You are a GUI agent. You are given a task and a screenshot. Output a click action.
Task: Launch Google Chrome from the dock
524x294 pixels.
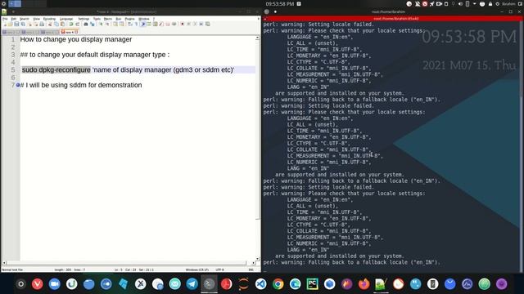pyautogui.click(x=278, y=284)
